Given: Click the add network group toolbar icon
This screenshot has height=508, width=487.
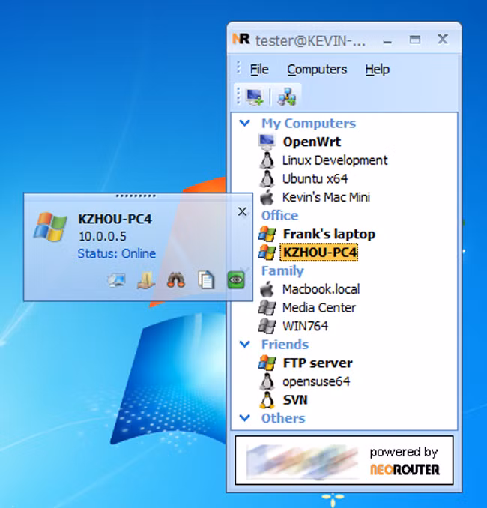Looking at the screenshot, I should 285,97.
